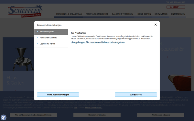The image size is (194, 121).
Task: Click the cookie settings icon
Action: [3, 117]
